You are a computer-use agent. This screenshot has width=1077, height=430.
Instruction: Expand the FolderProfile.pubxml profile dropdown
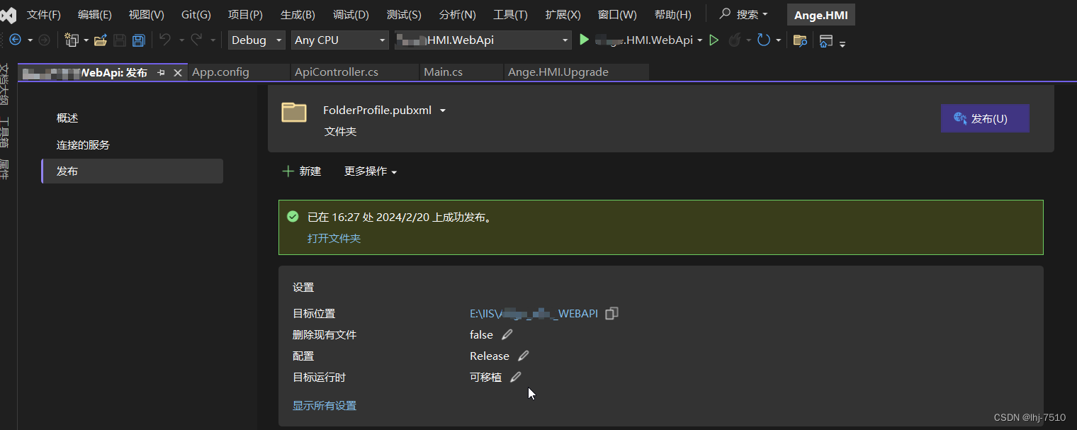click(x=442, y=111)
